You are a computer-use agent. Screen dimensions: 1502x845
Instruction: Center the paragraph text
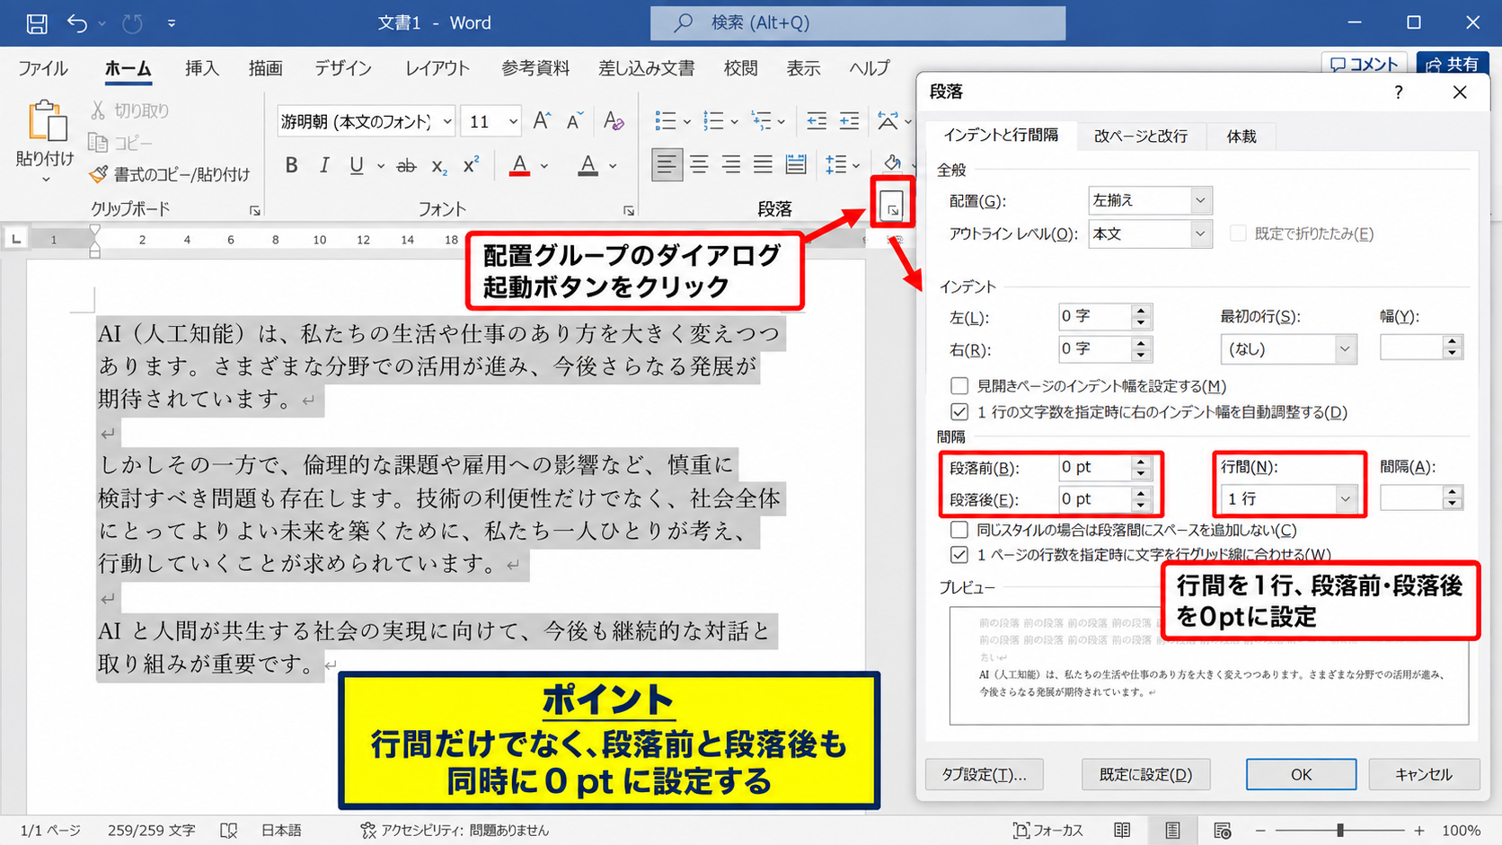coord(699,164)
